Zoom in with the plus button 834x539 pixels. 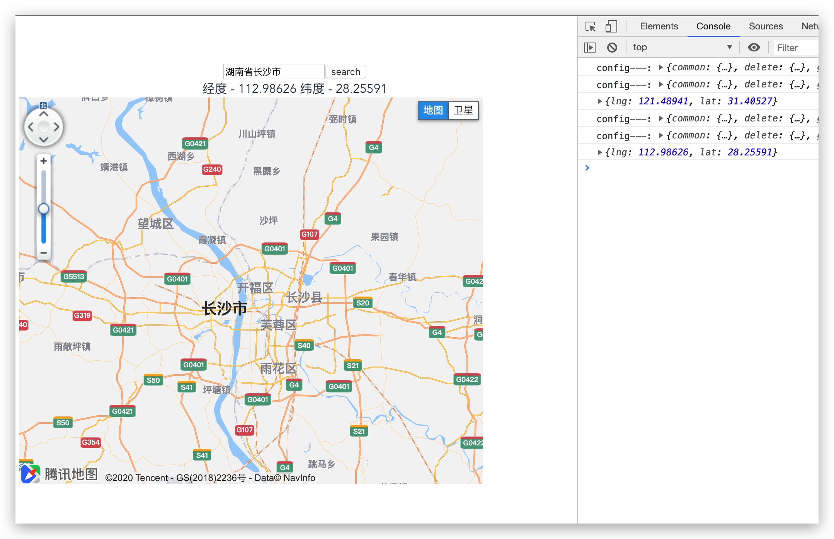click(44, 161)
